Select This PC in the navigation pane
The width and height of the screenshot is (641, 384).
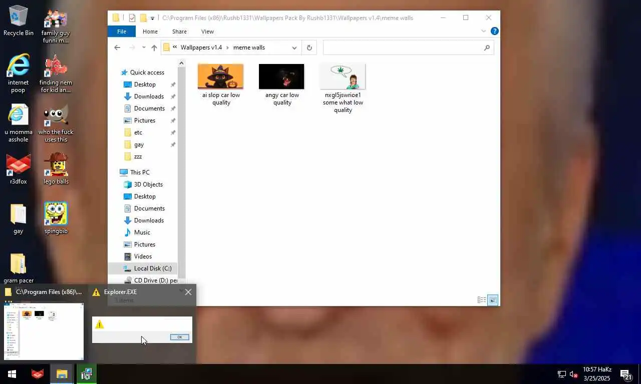[x=140, y=172]
